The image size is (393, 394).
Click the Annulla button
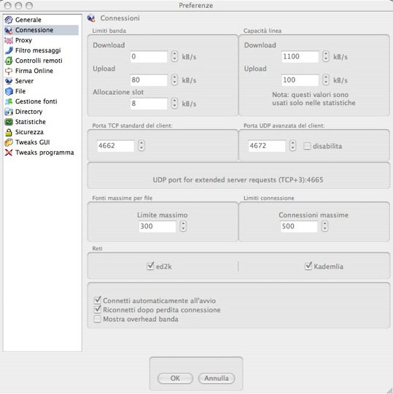pos(217,378)
